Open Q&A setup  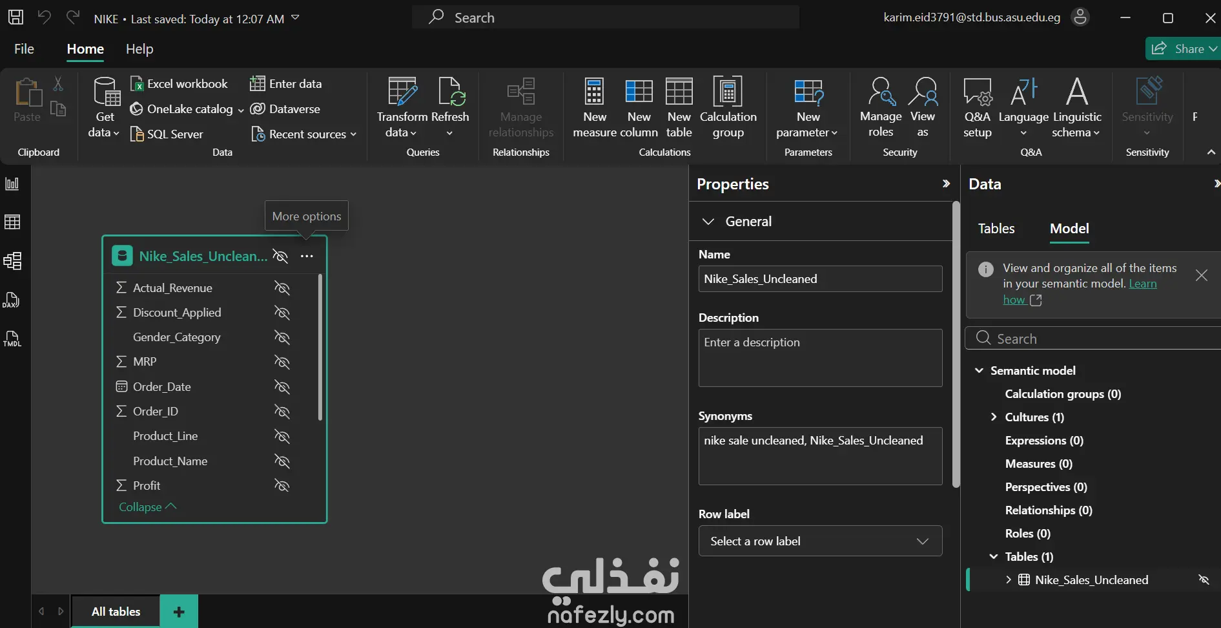(x=978, y=107)
